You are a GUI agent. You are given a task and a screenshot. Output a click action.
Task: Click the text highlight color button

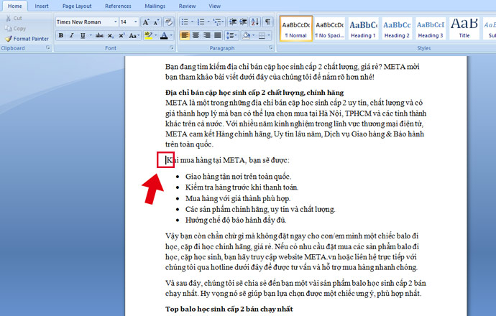pyautogui.click(x=148, y=35)
